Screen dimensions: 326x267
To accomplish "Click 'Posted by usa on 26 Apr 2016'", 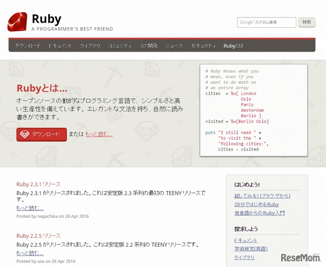I will point(46,261).
